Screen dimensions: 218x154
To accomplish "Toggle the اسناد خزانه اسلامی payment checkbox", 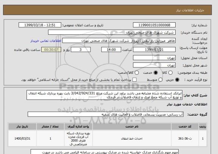I will point(134,80).
